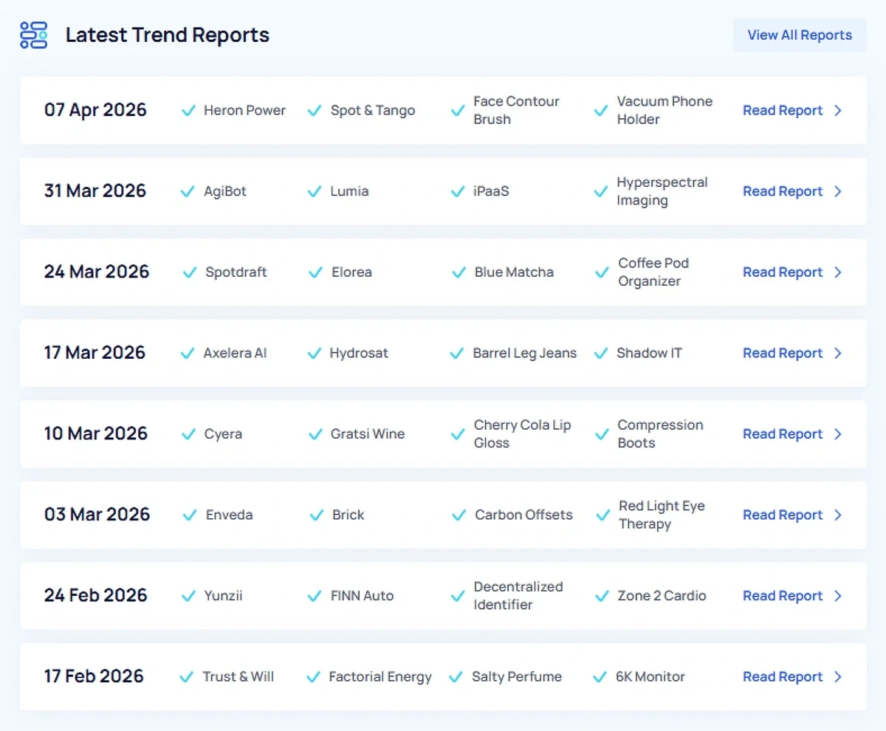Click the checkmark beside Heron Power
Screen dimensions: 886x731
point(189,110)
